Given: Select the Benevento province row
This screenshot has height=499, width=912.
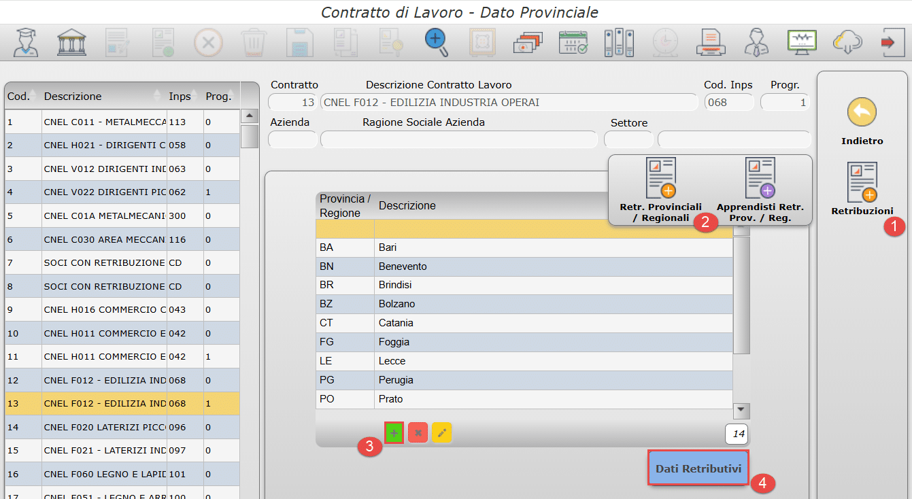Looking at the screenshot, I should [524, 266].
